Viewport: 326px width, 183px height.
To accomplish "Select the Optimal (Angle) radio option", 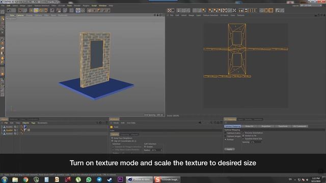I will 226,136.
